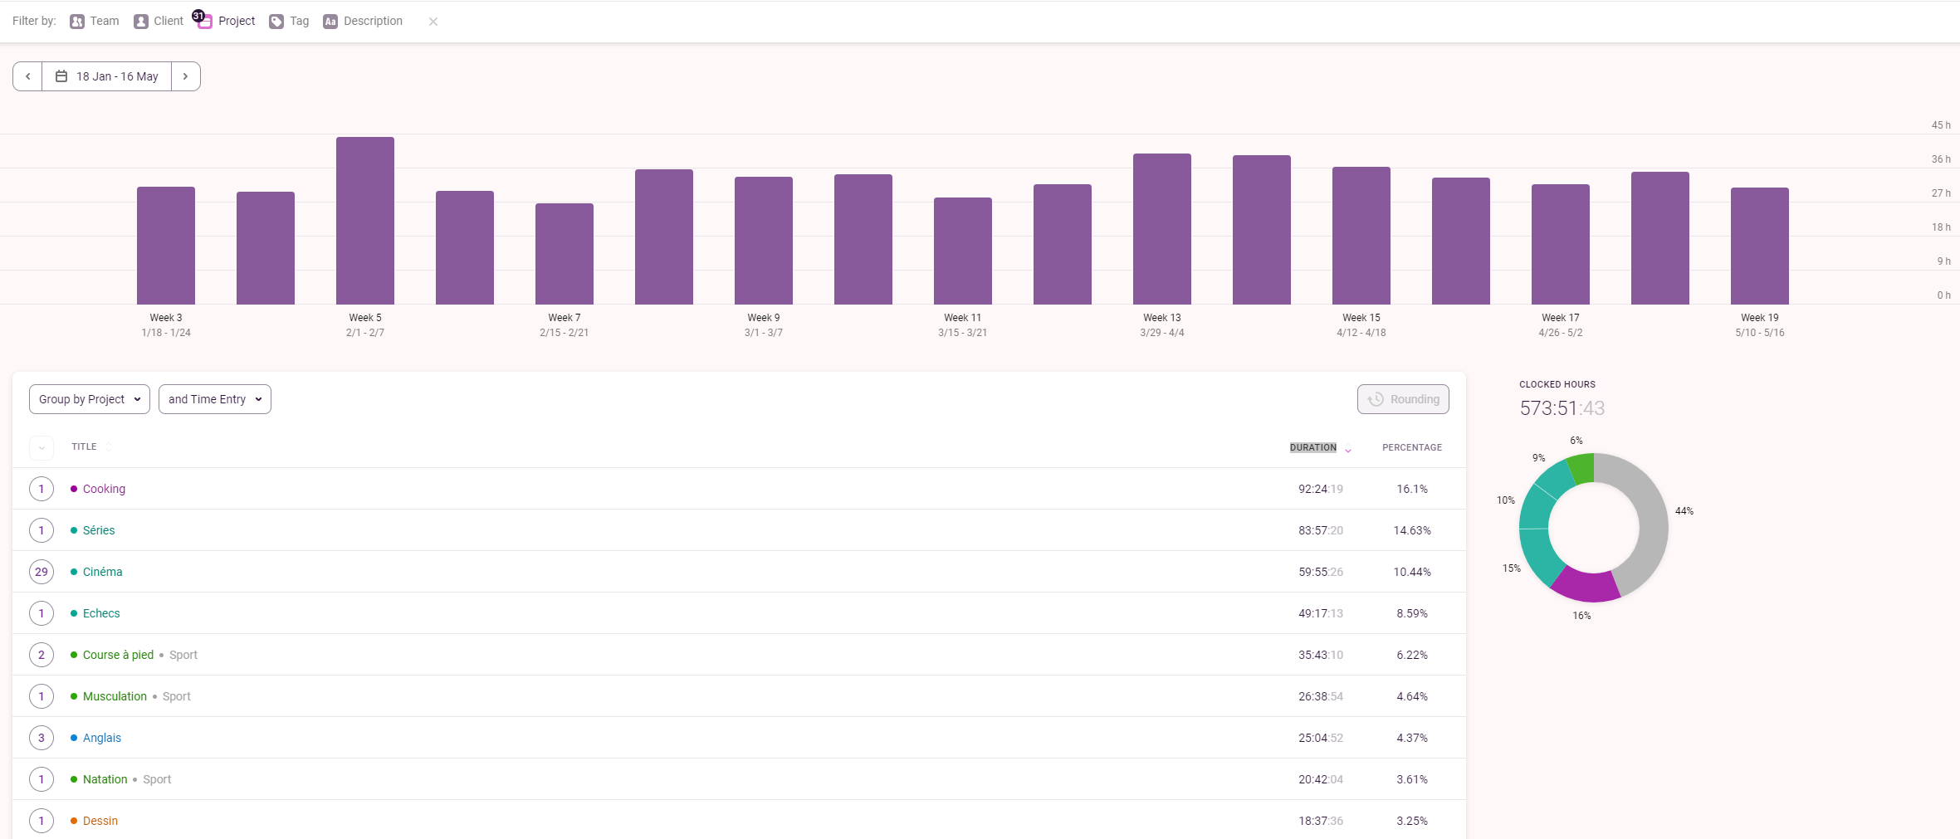The image size is (1960, 839).
Task: Click the magenta Cooking segment in donut chart
Action: 1584,586
